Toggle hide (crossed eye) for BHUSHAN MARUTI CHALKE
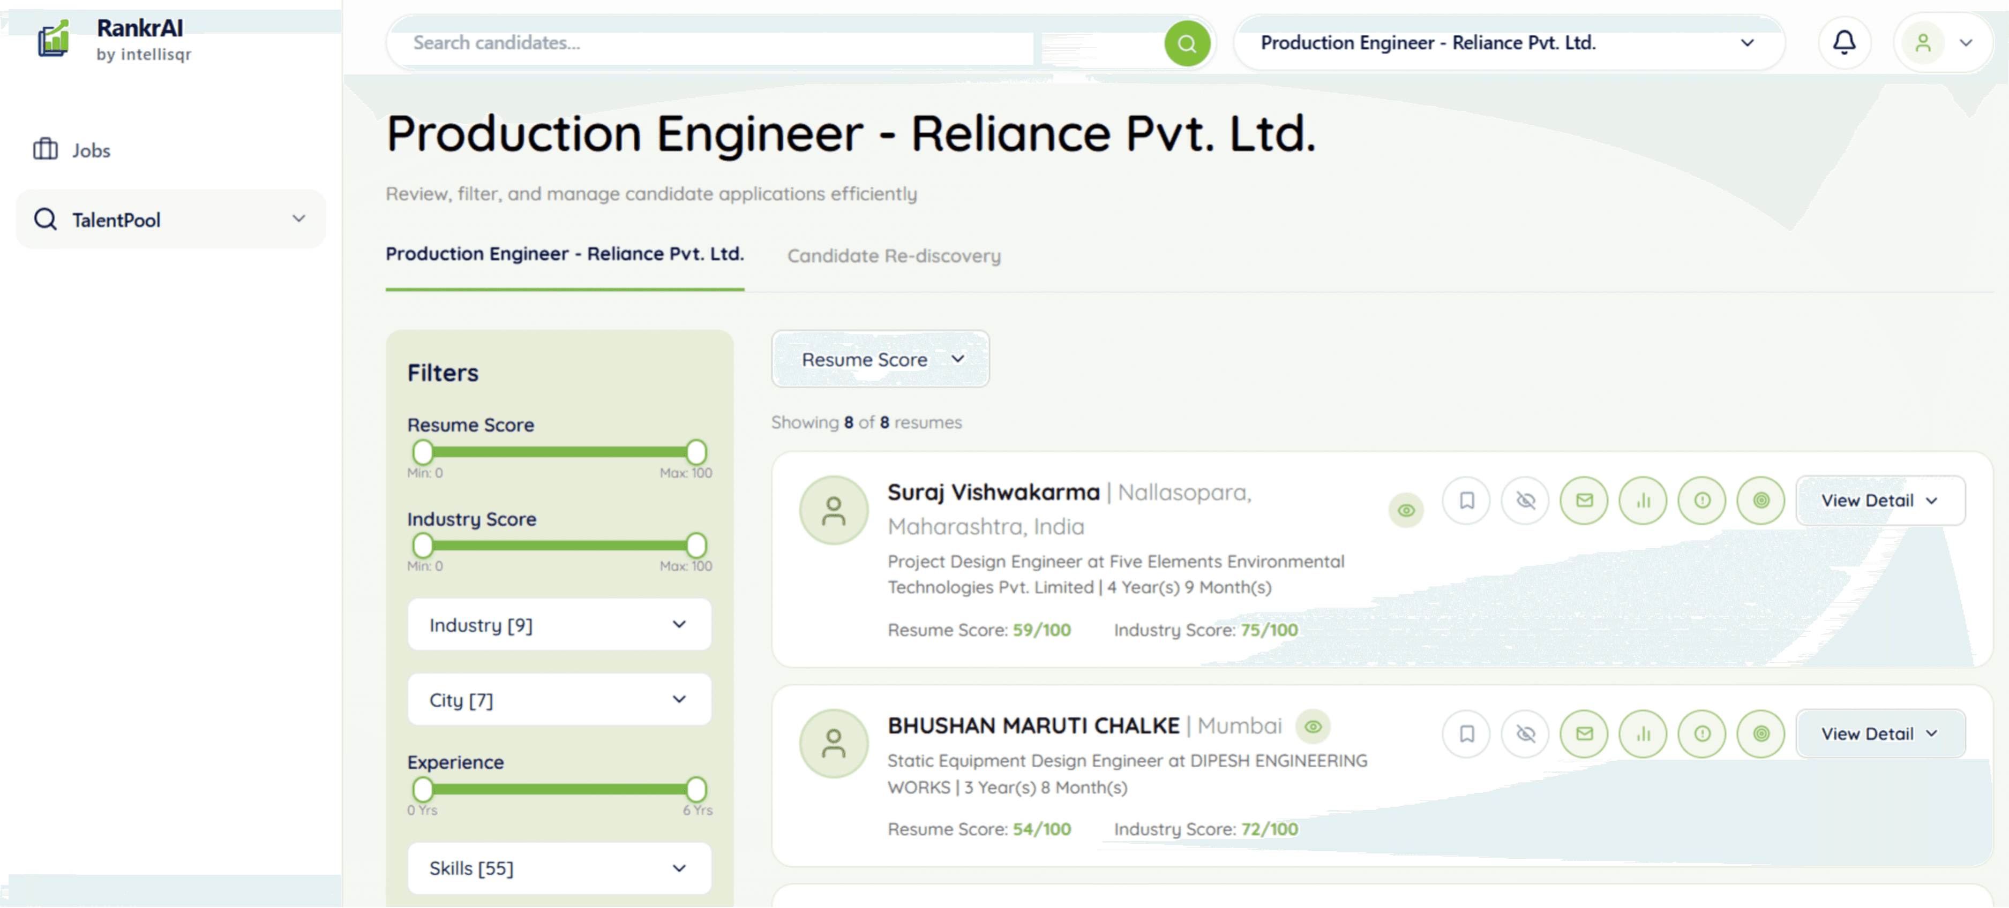The image size is (2009, 908). [x=1525, y=733]
